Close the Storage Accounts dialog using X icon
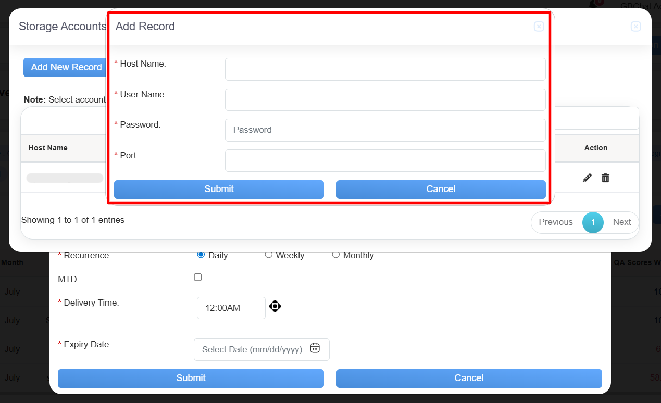 pos(635,27)
